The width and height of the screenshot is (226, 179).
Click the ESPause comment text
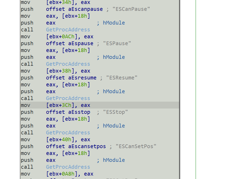tap(117, 43)
